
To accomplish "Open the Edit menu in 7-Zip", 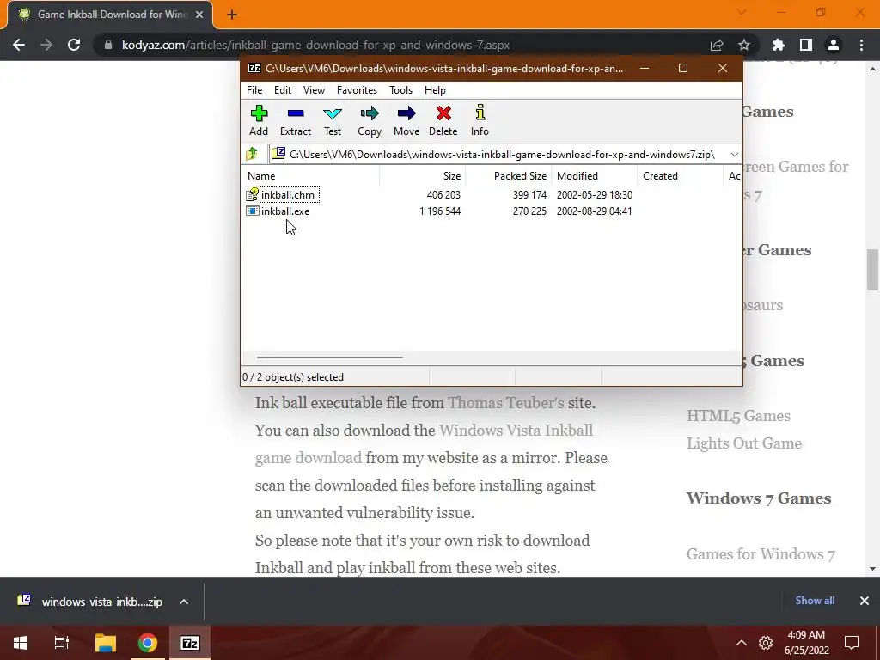I will tap(282, 89).
